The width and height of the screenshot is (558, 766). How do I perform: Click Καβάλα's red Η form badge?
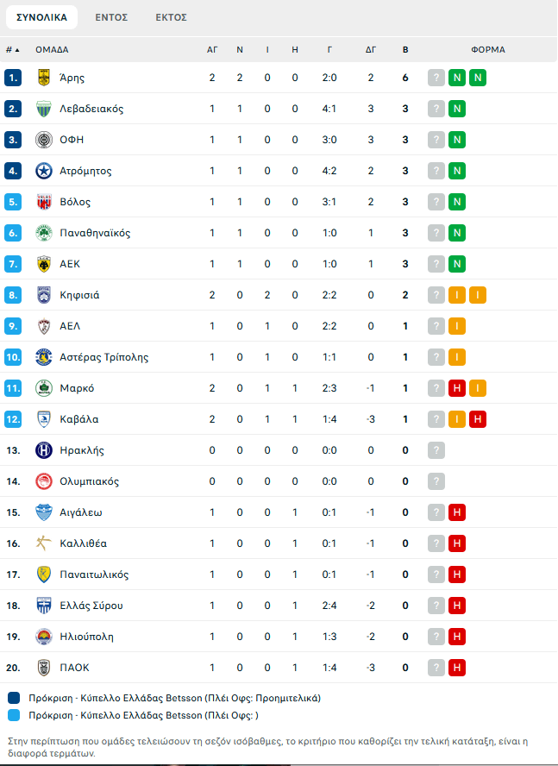click(x=478, y=419)
